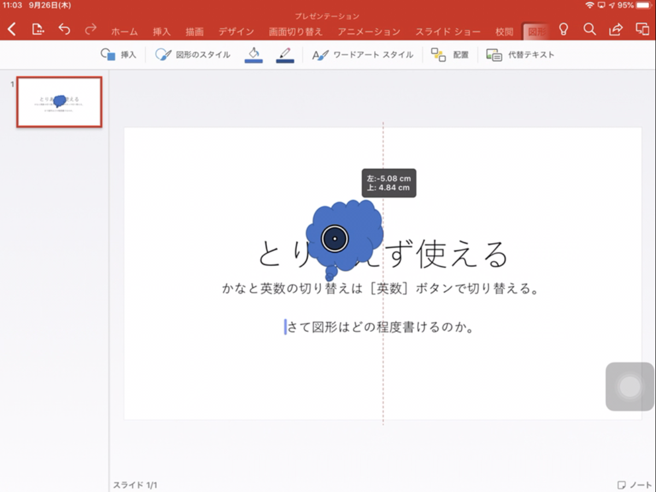Select the slide 1 thumbnail
The image size is (656, 492).
(58, 102)
